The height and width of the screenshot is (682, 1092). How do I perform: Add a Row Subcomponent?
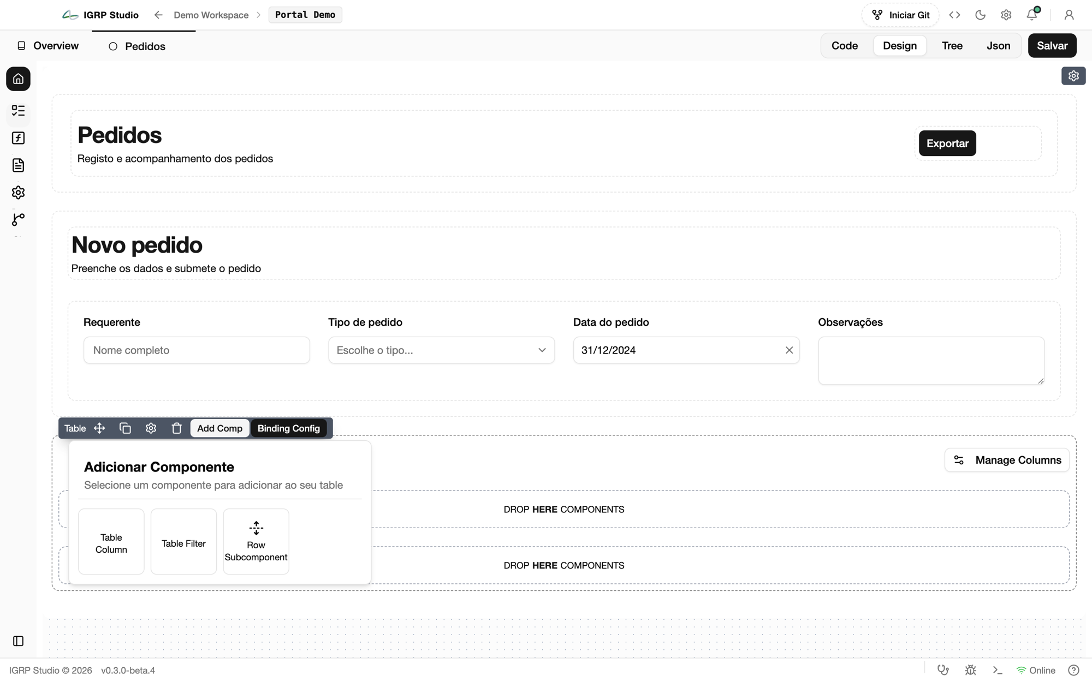tap(256, 542)
